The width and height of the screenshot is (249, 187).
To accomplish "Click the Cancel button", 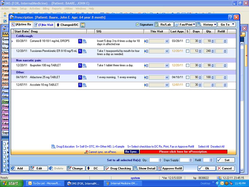I will [x=225, y=168].
